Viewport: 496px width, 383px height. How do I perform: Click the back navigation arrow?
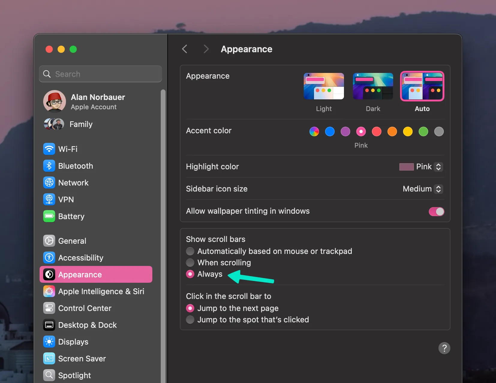[x=185, y=49]
